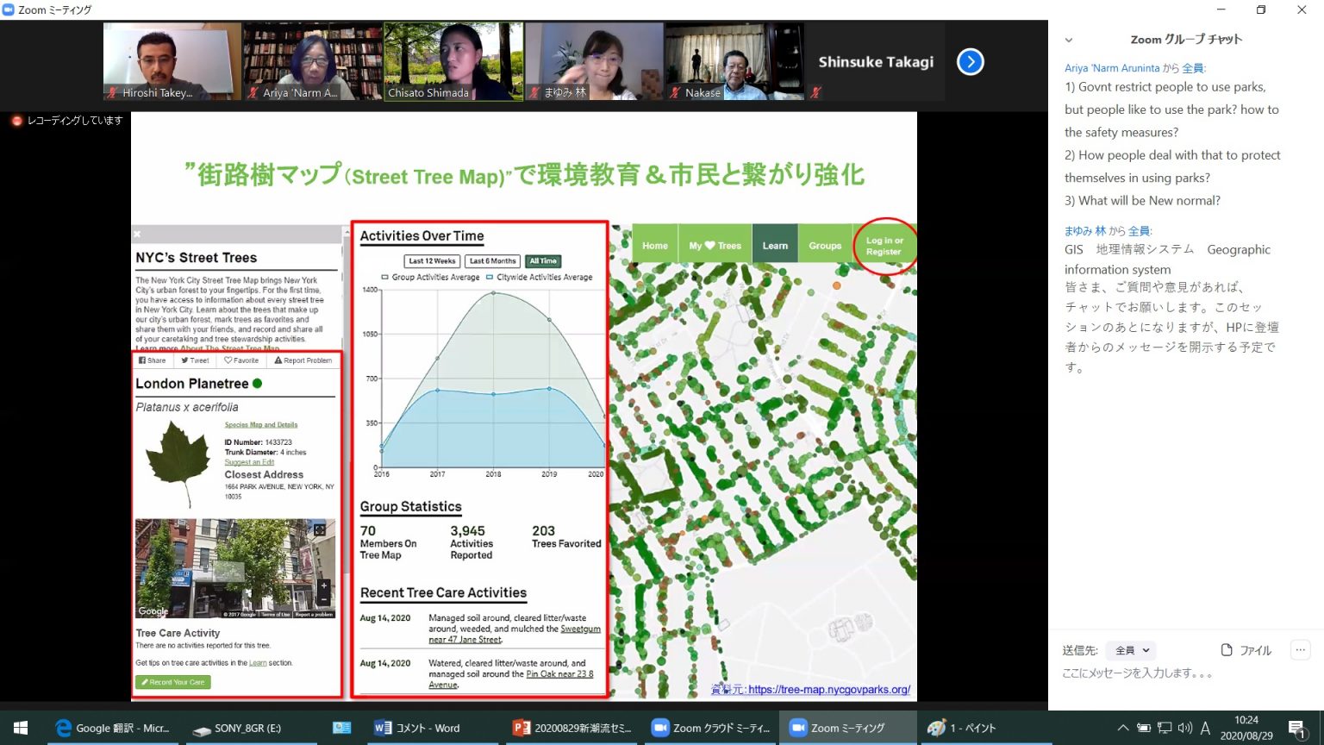Open the notification center icon
Viewport: 1324px width, 745px height.
point(1297,729)
